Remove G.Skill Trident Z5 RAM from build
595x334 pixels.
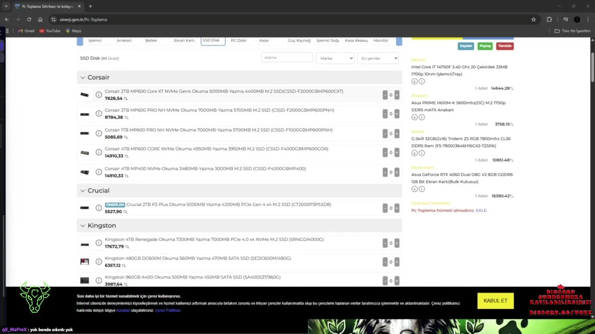(x=414, y=153)
